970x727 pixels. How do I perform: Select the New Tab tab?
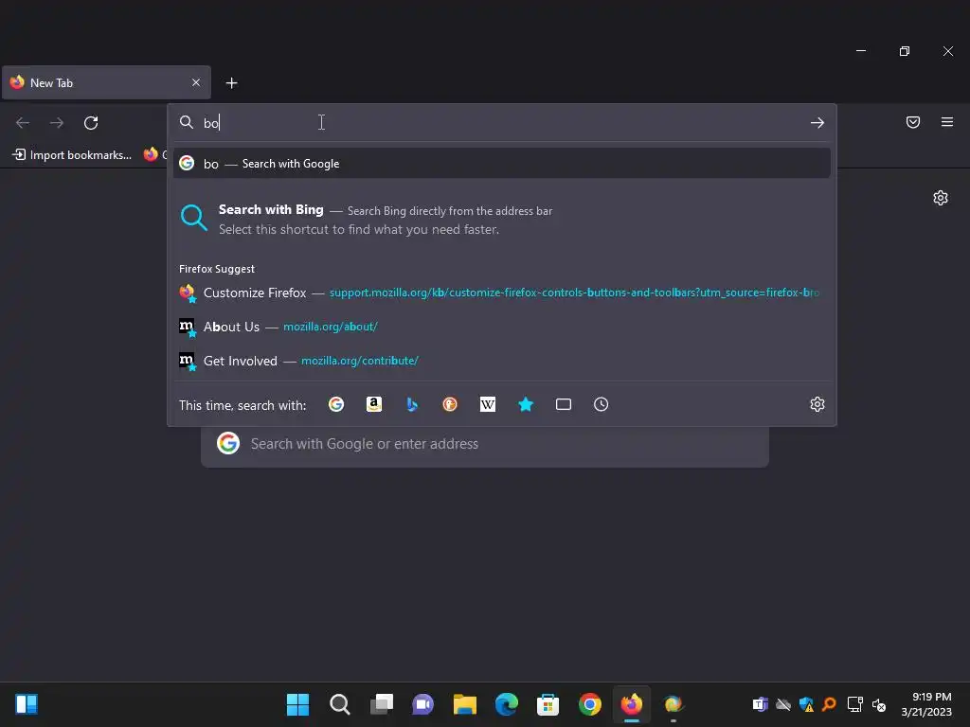(106, 82)
